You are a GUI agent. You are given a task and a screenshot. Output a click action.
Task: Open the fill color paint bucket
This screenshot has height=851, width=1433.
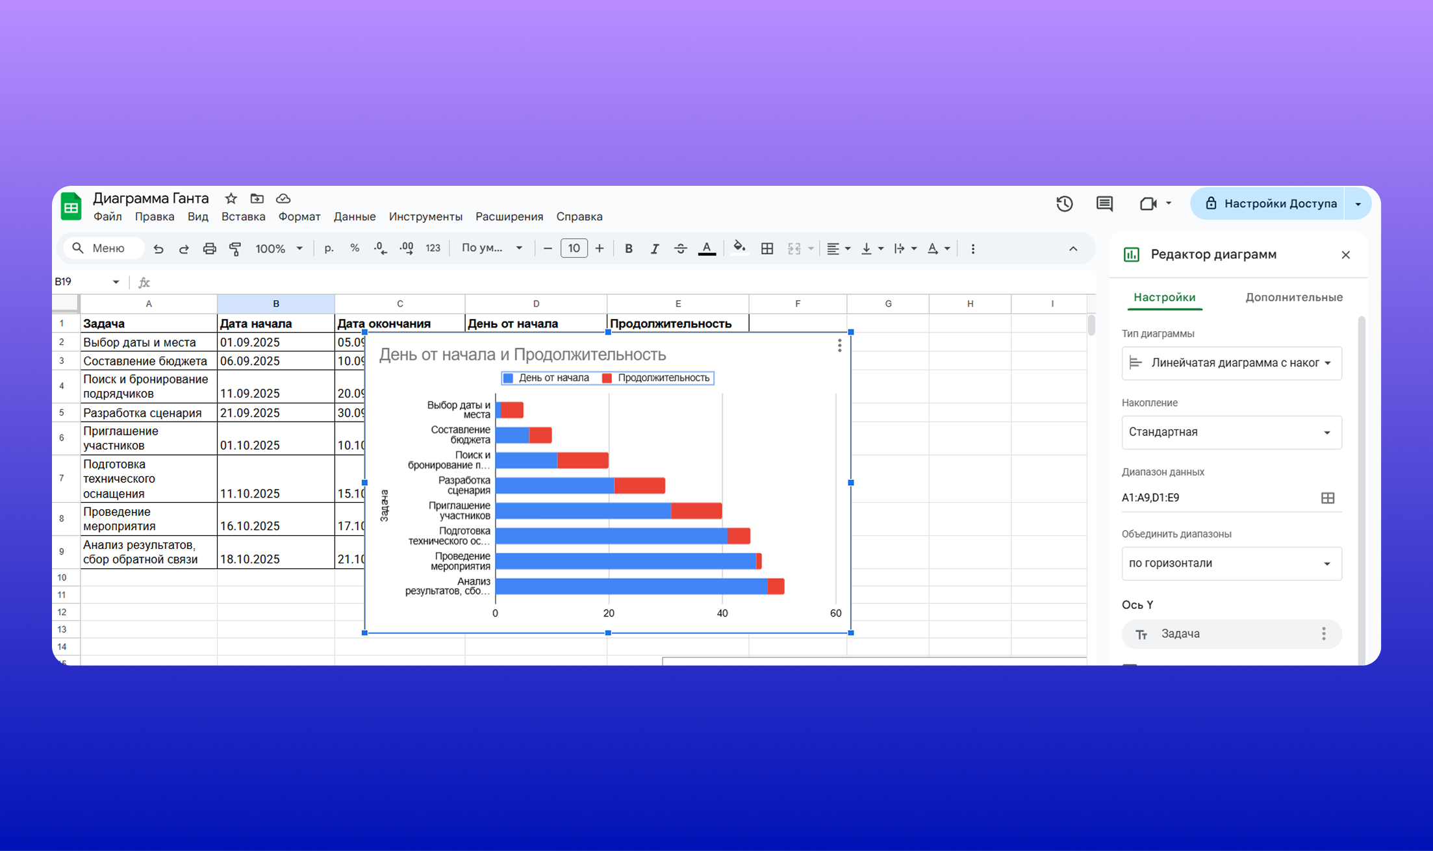coord(739,249)
